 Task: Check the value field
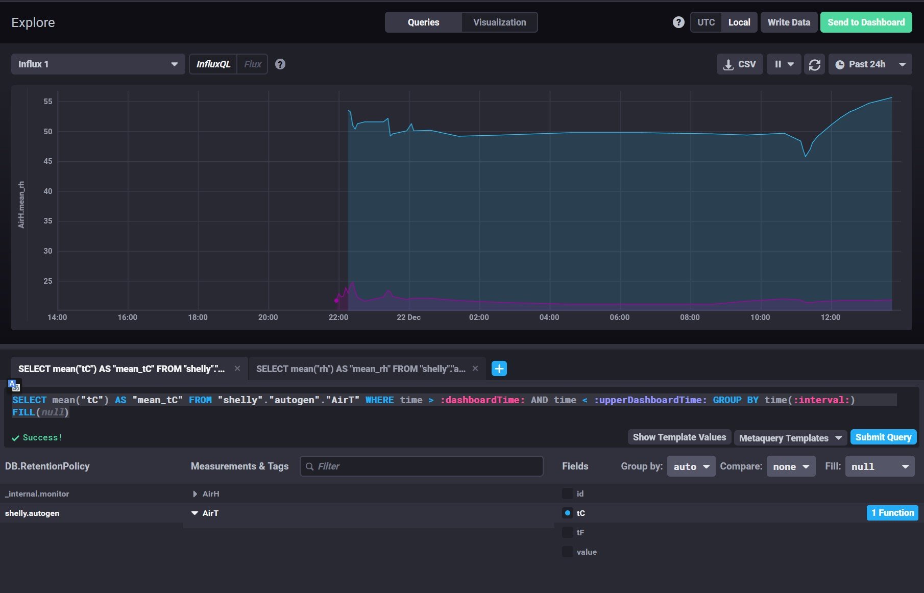(567, 552)
